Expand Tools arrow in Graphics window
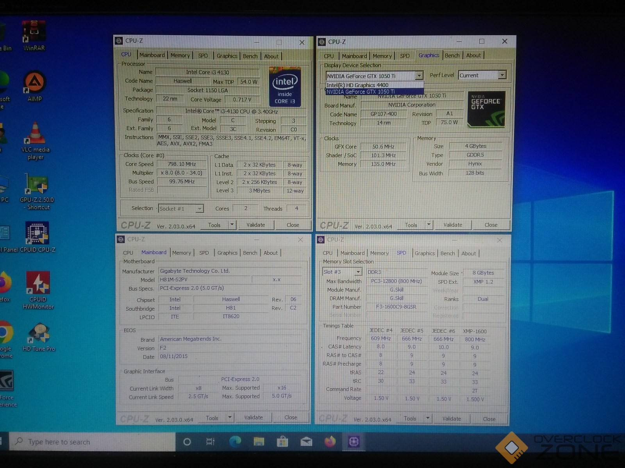The height and width of the screenshot is (468, 625). [429, 225]
